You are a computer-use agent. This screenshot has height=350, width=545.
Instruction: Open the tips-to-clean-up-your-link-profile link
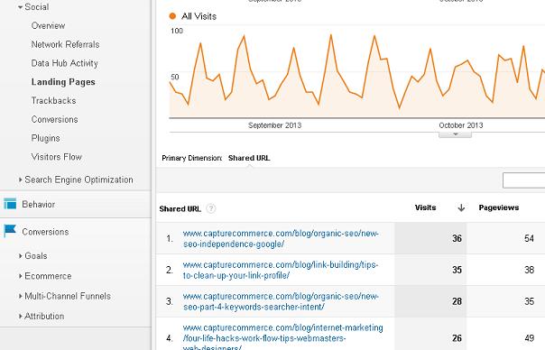click(x=280, y=270)
